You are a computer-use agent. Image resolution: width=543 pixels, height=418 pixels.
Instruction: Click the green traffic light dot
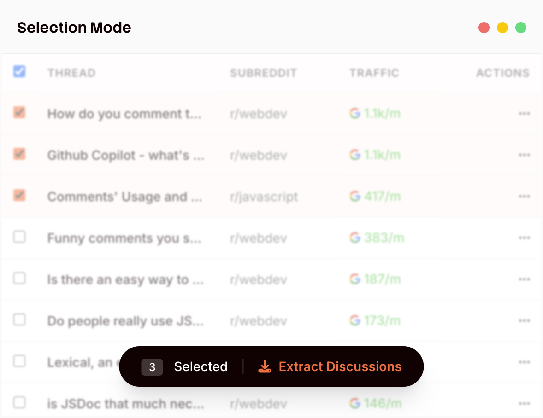[521, 28]
